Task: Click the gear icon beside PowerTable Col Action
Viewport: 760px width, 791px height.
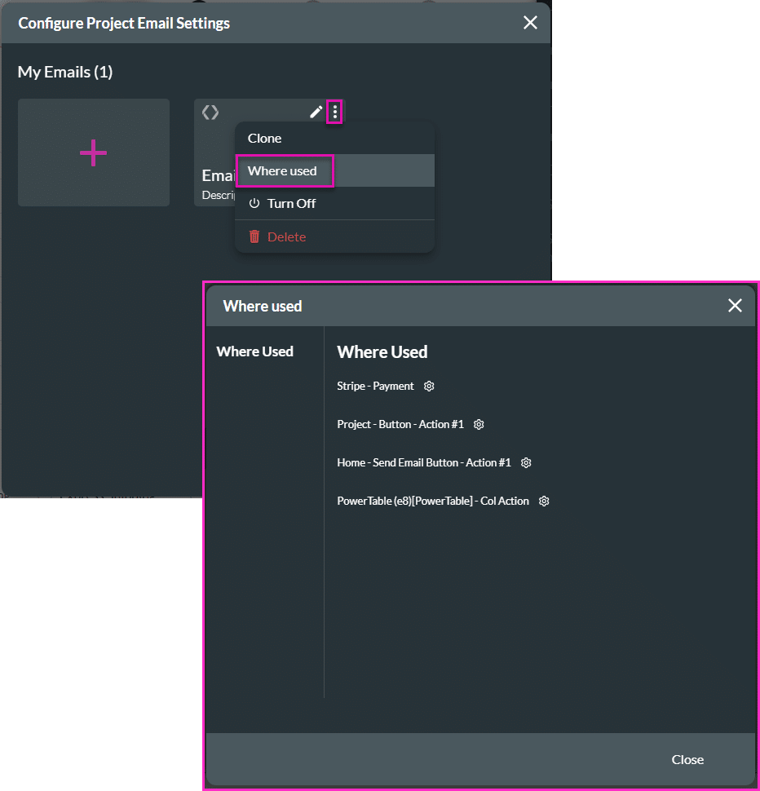Action: pos(544,502)
